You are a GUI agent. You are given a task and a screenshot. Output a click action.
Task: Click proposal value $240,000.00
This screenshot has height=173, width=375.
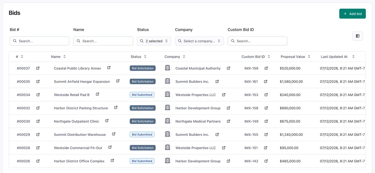click(290, 95)
